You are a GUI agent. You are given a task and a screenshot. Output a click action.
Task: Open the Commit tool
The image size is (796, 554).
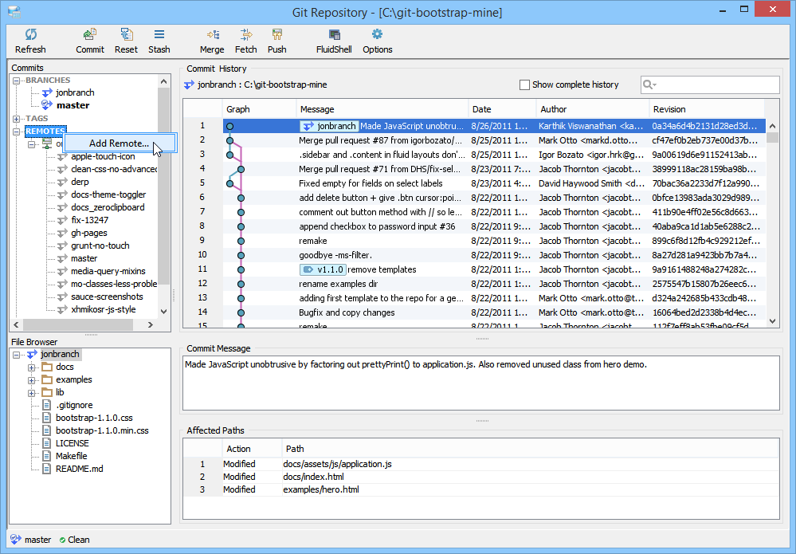pyautogui.click(x=90, y=34)
